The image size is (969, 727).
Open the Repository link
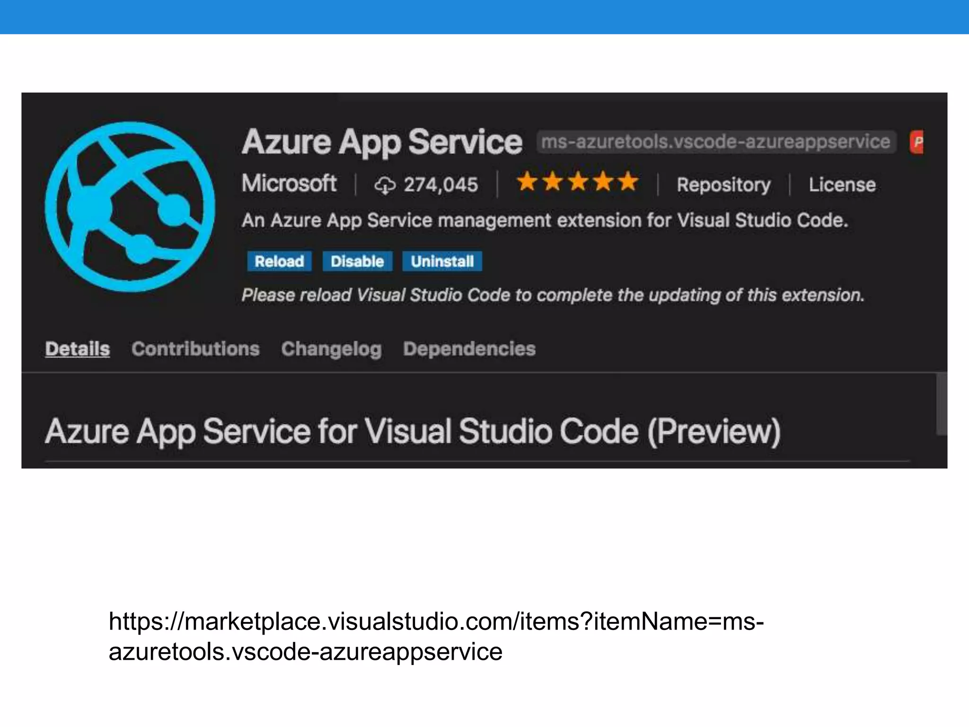pyautogui.click(x=723, y=185)
